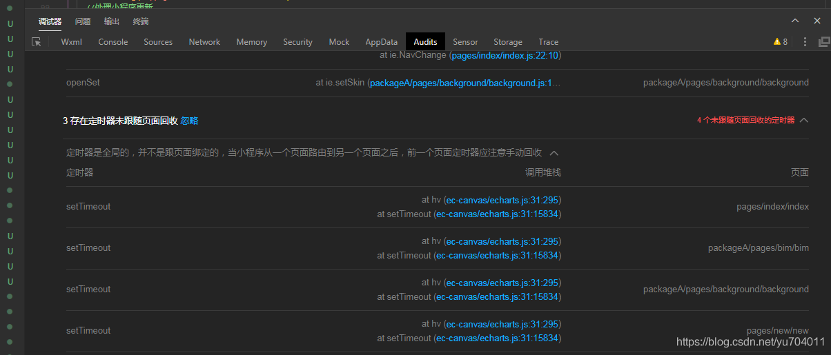
Task: Click the element inspector arrow icon
Action: coord(37,42)
